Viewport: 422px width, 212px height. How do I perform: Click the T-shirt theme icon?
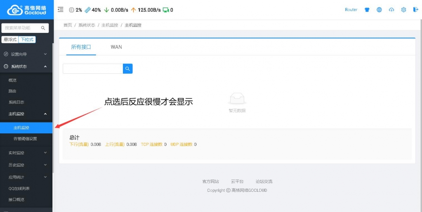tap(367, 10)
